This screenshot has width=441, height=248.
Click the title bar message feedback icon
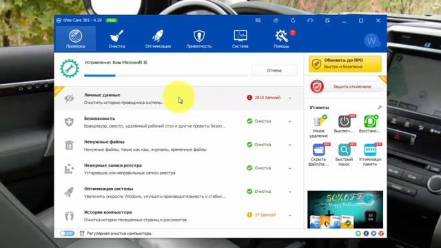coord(258,21)
